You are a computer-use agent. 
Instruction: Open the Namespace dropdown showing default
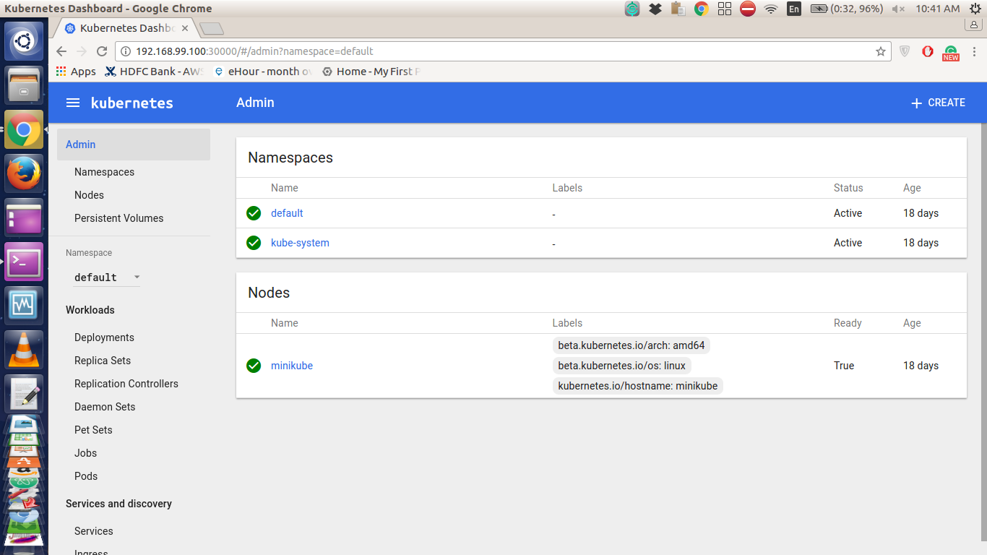tap(108, 277)
